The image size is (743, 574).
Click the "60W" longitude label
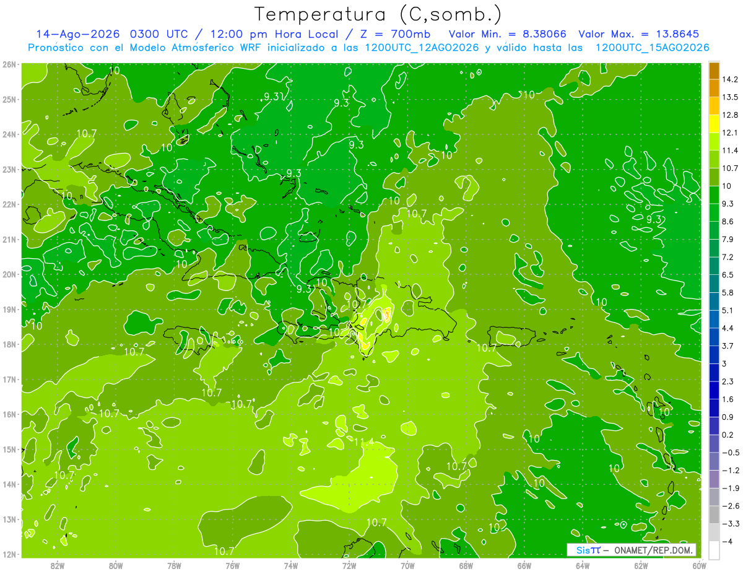(x=700, y=565)
